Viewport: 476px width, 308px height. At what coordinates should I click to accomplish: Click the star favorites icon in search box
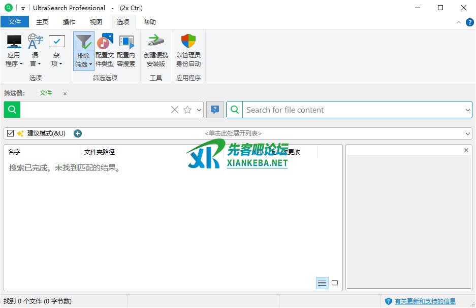click(187, 110)
